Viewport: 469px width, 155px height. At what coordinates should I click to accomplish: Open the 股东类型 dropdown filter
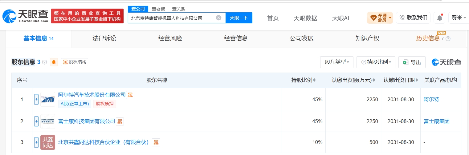point(337,62)
